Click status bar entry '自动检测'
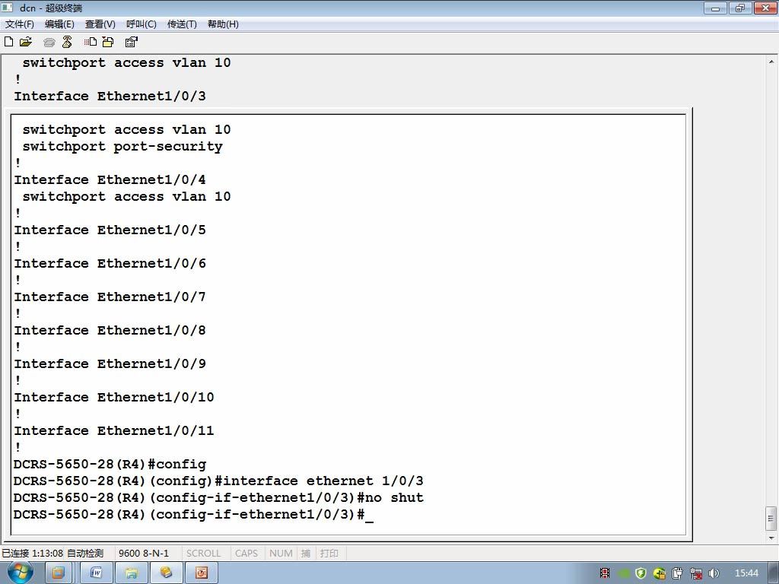Image resolution: width=779 pixels, height=584 pixels. coord(85,554)
